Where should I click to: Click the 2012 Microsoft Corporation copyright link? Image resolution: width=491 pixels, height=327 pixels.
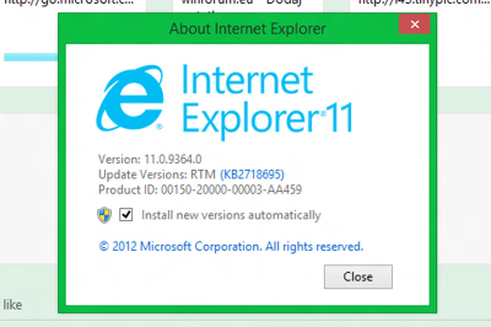[231, 246]
